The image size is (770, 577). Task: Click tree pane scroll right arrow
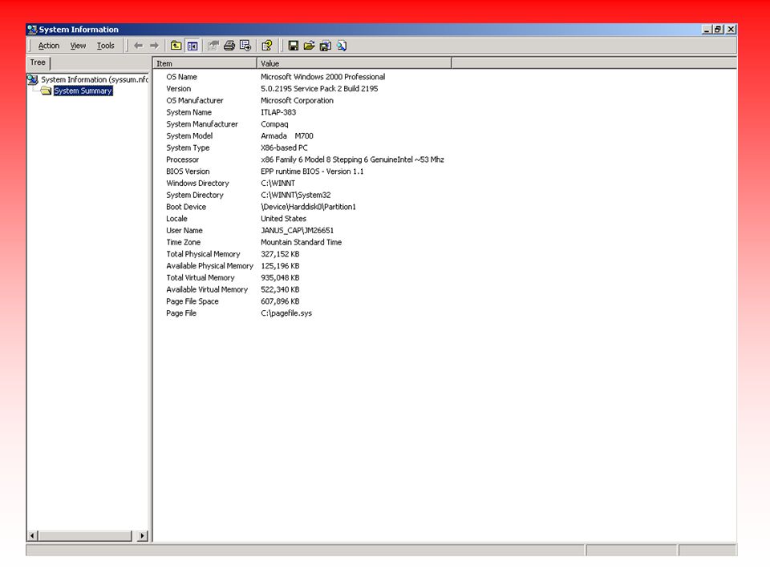pos(143,536)
